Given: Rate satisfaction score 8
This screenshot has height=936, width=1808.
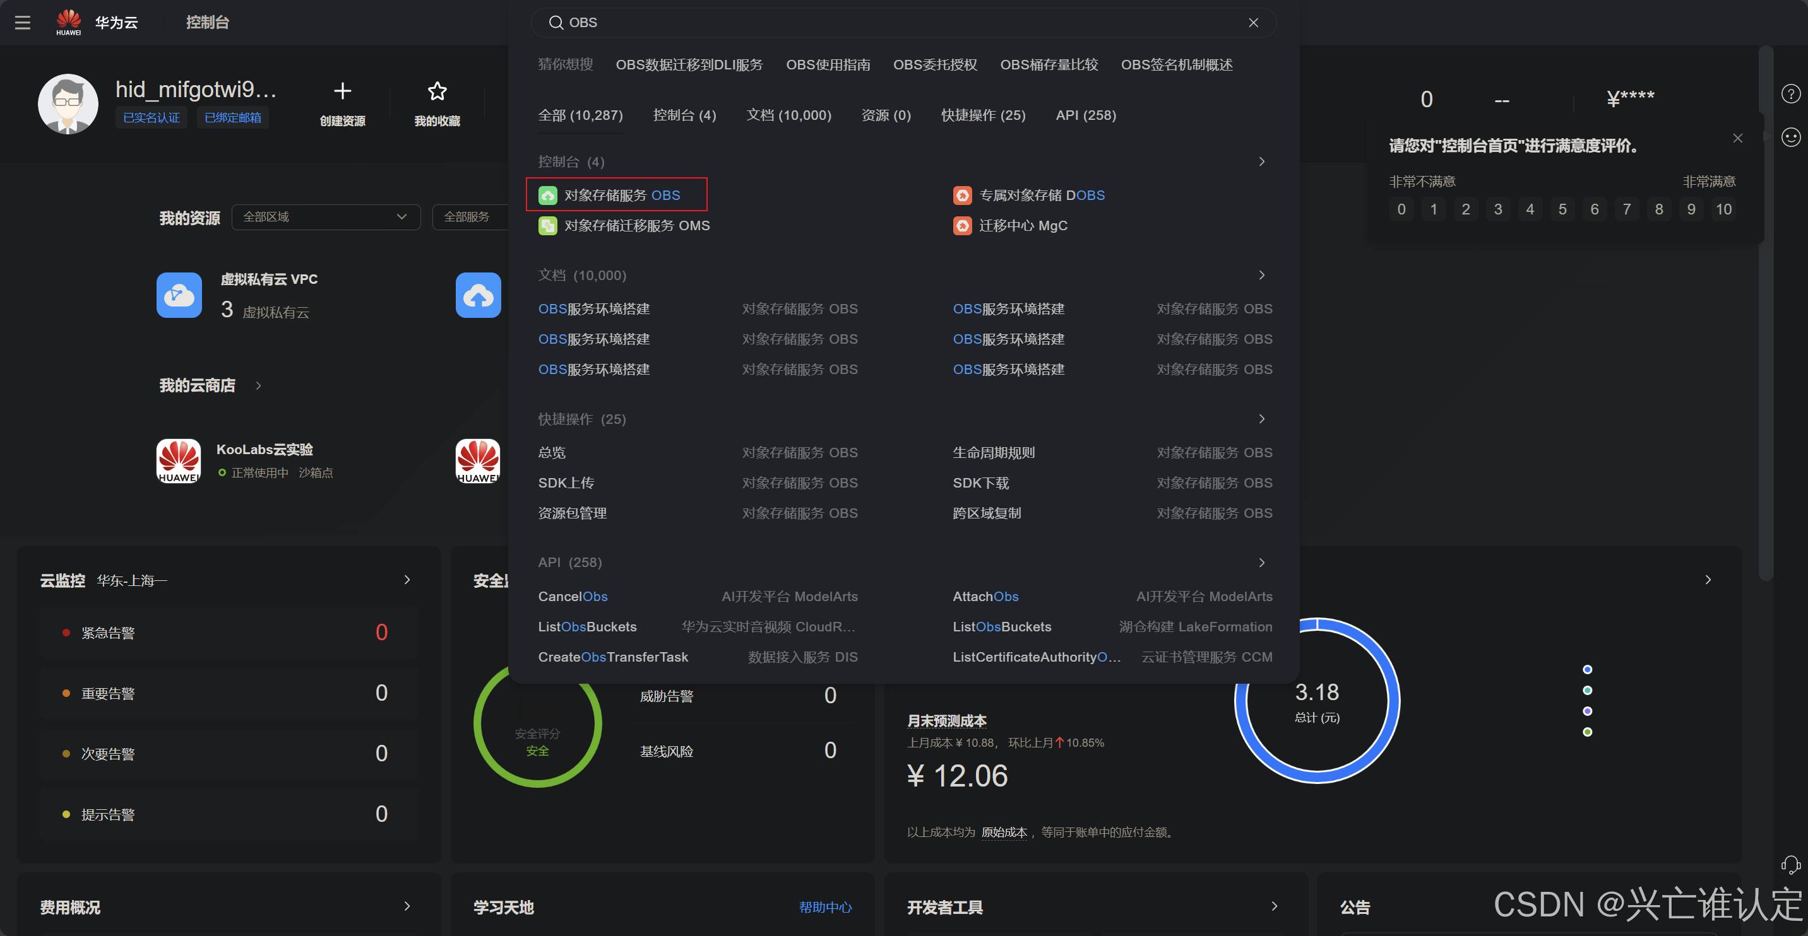Looking at the screenshot, I should click(1659, 209).
